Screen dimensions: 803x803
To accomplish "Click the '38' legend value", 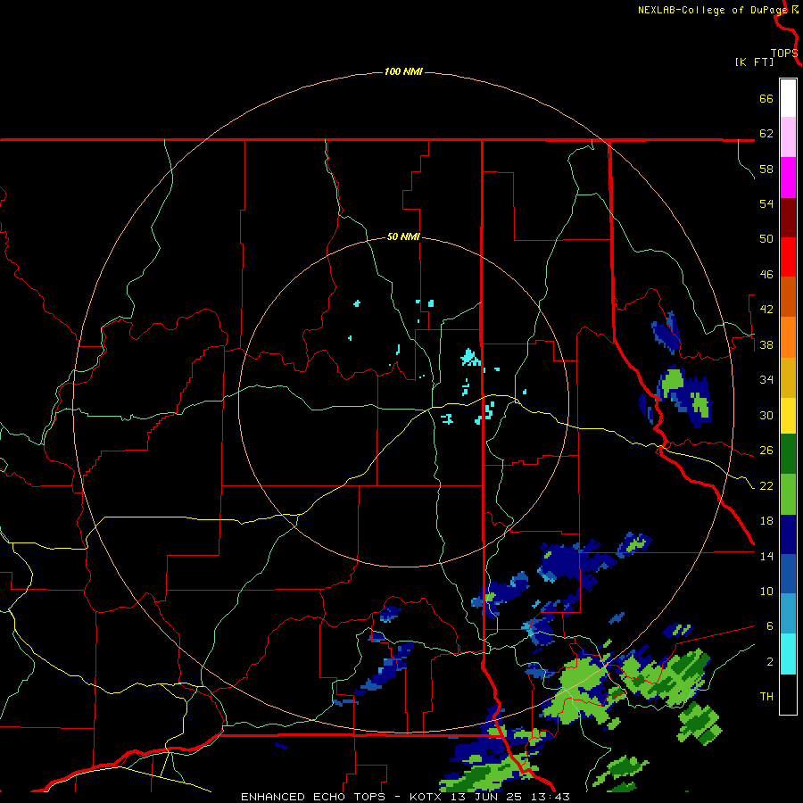I will coord(766,344).
